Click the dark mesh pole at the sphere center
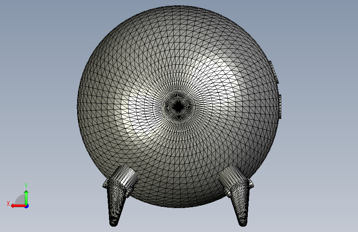Screen dimensions: 358x232 tap(178, 107)
